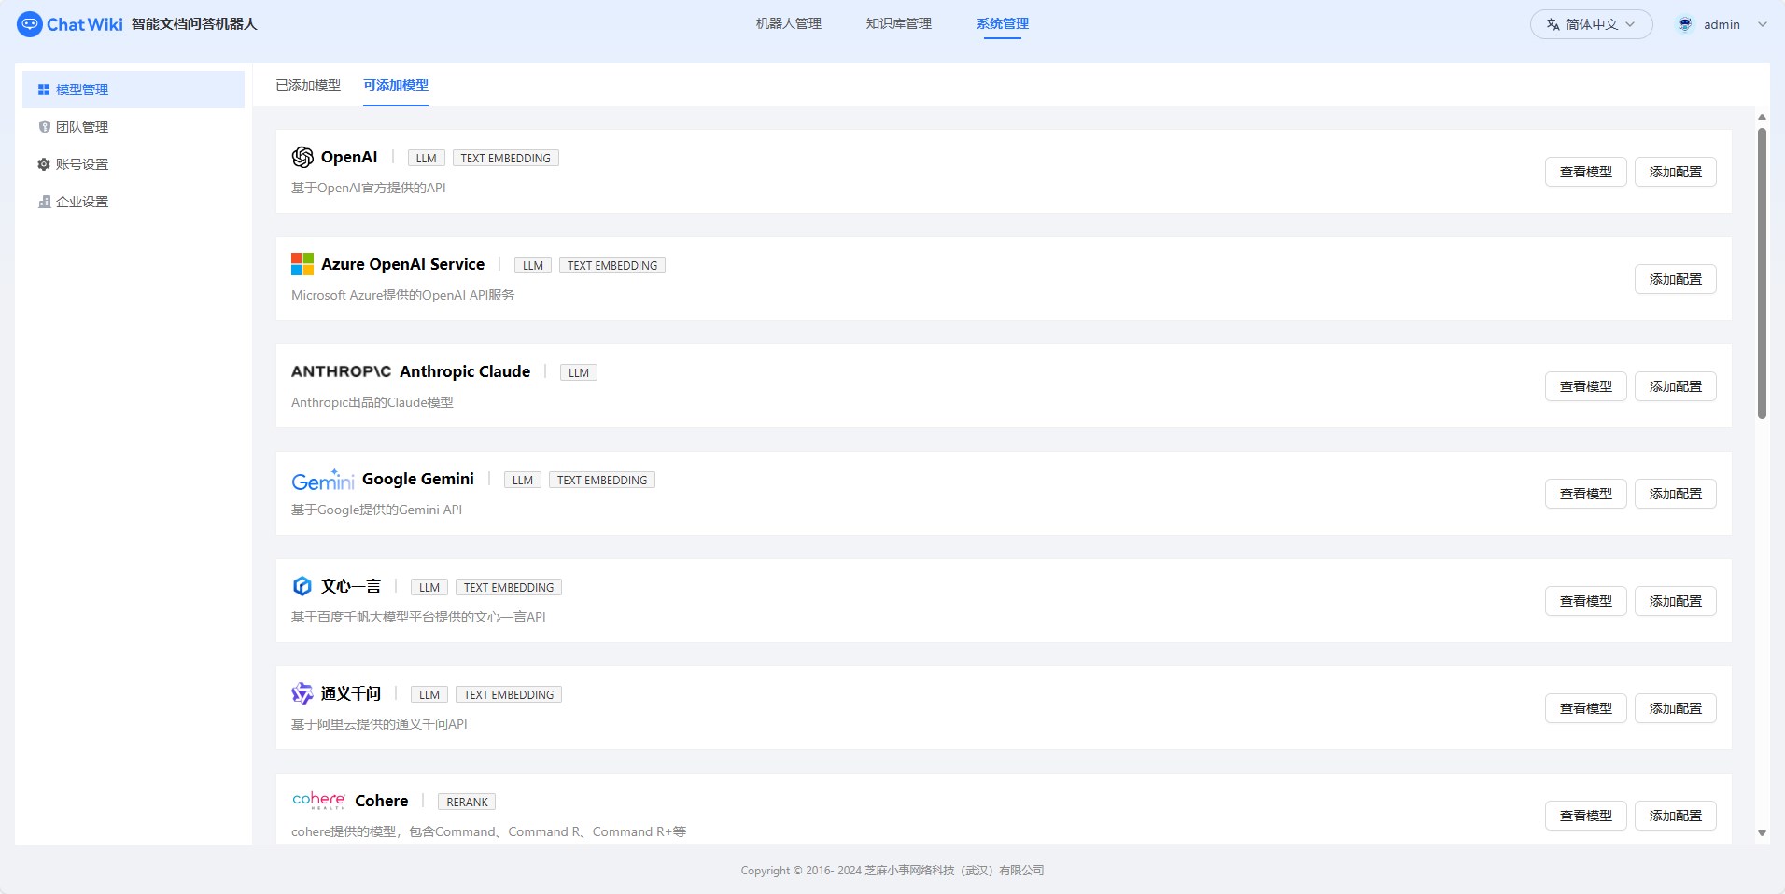Click the 团队管理 shield icon
Viewport: 1785px width, 894px height.
44,126
